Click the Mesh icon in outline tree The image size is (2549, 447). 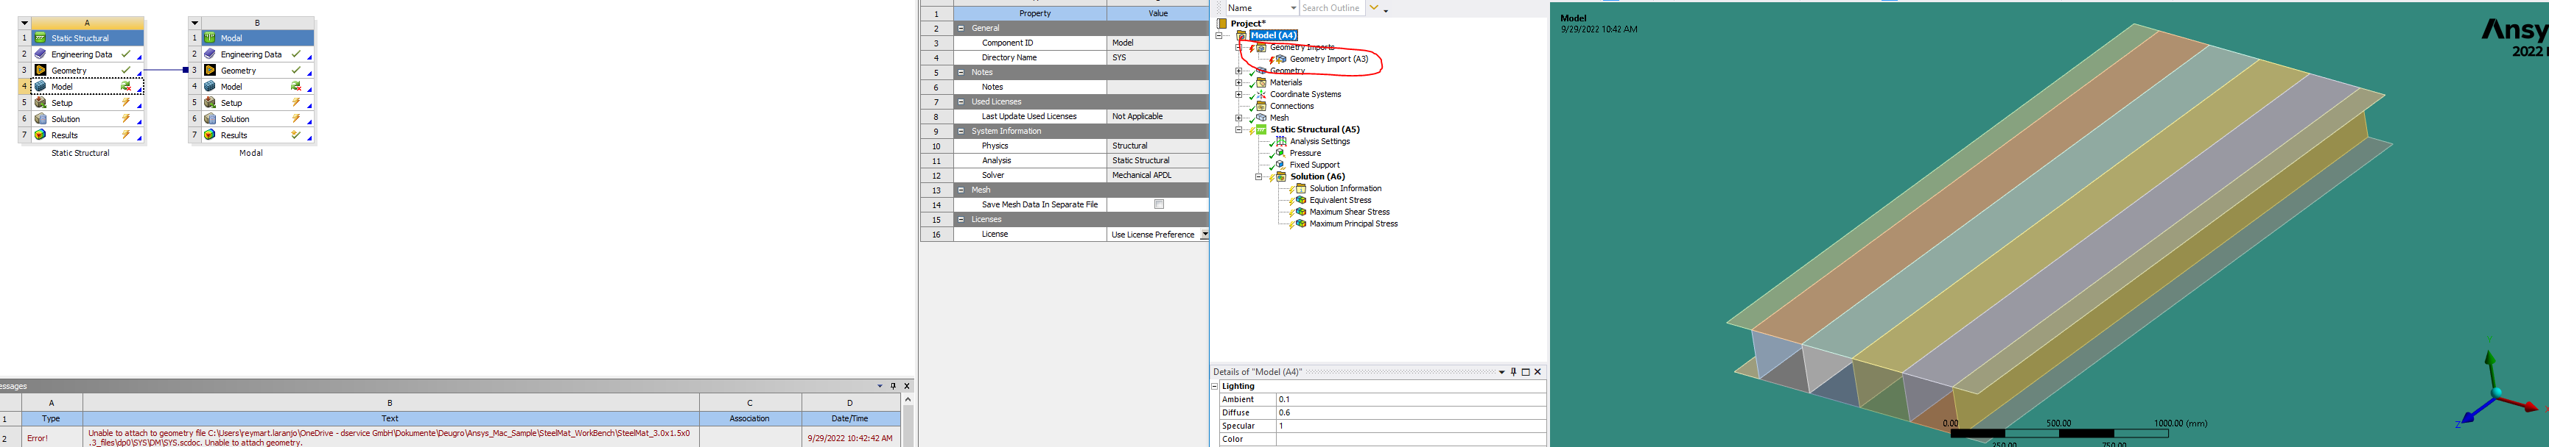[1261, 118]
